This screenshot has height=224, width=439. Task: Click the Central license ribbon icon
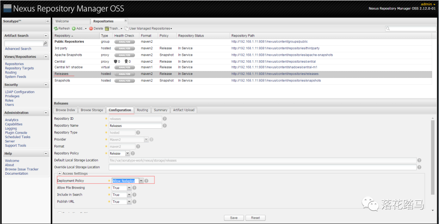click(x=126, y=61)
